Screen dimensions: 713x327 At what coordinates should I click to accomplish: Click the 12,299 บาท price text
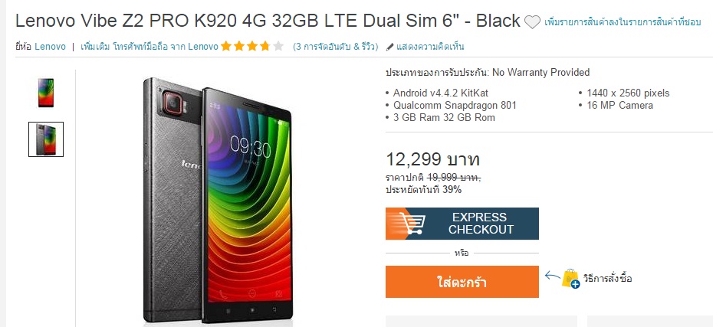coord(433,159)
